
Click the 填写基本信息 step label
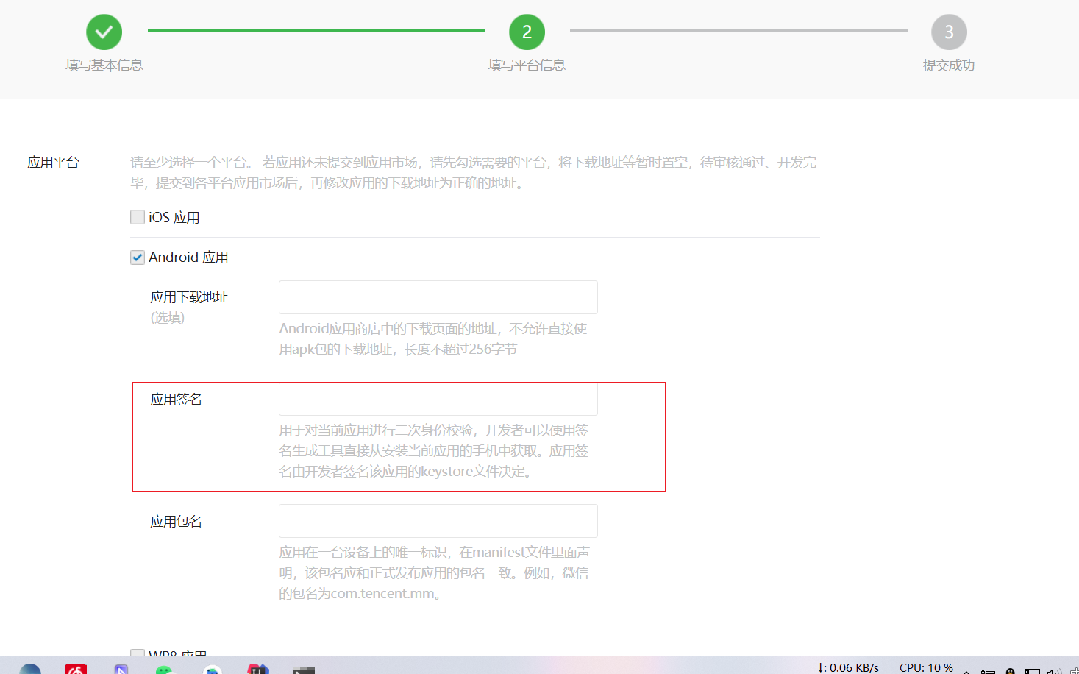point(104,65)
